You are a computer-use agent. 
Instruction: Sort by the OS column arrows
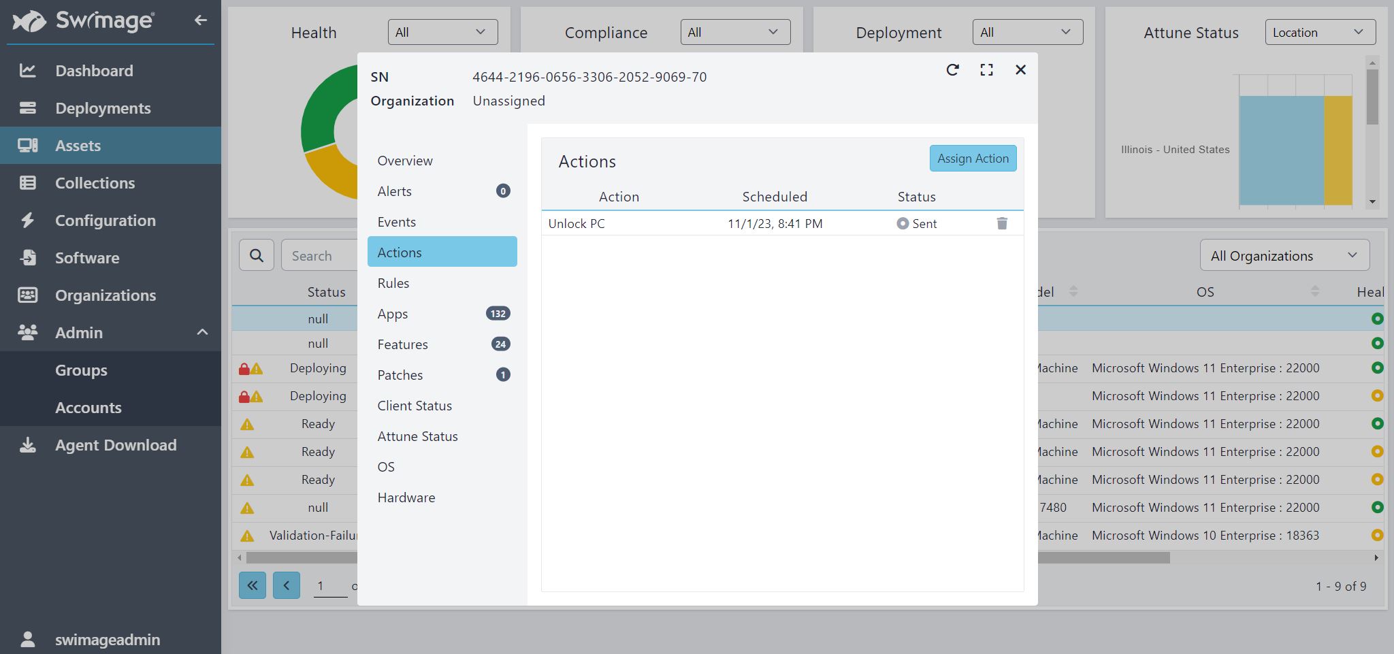pyautogui.click(x=1315, y=291)
